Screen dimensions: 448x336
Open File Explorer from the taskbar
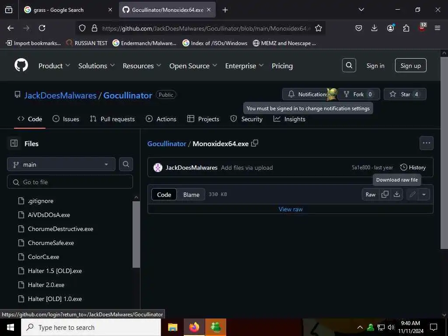[172, 327]
